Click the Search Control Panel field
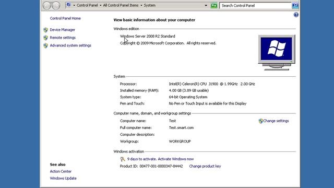334x188 pixels. (255, 6)
